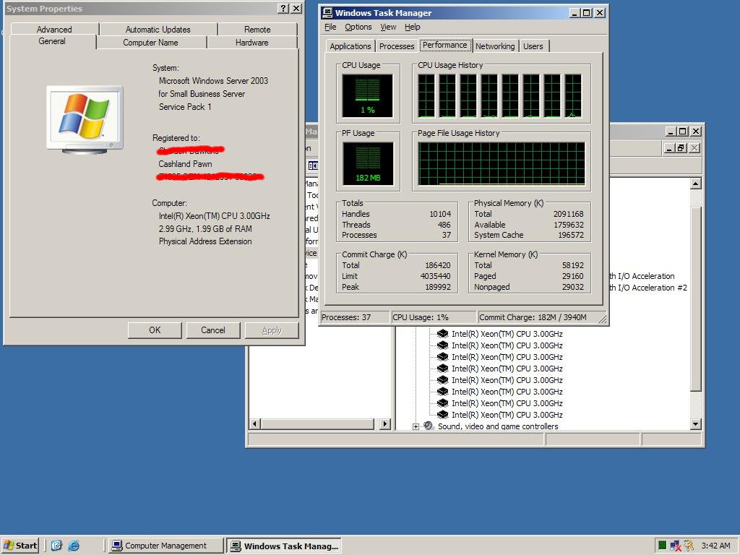Open the Users tab in Task Manager
The height and width of the screenshot is (555, 740).
(x=533, y=46)
